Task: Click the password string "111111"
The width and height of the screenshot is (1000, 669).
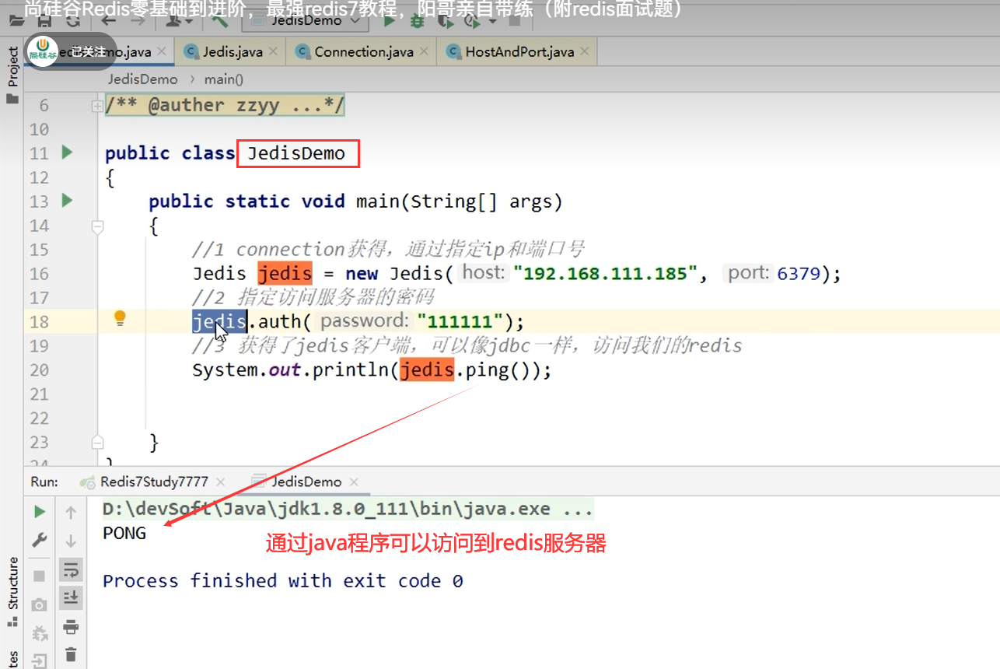Action: (460, 321)
